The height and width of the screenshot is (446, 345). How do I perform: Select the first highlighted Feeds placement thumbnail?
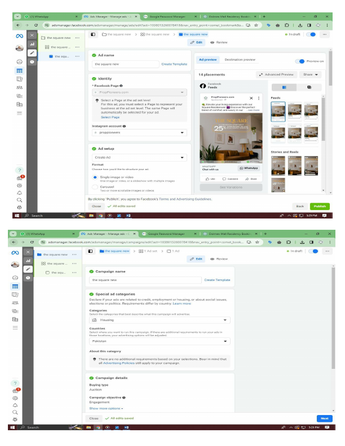(x=278, y=111)
